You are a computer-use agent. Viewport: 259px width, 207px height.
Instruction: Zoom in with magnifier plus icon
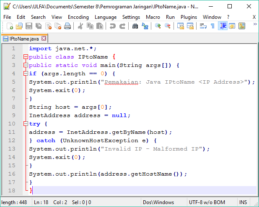tap(158, 26)
